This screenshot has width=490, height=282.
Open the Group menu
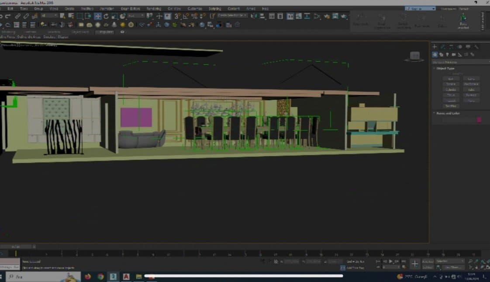[38, 9]
